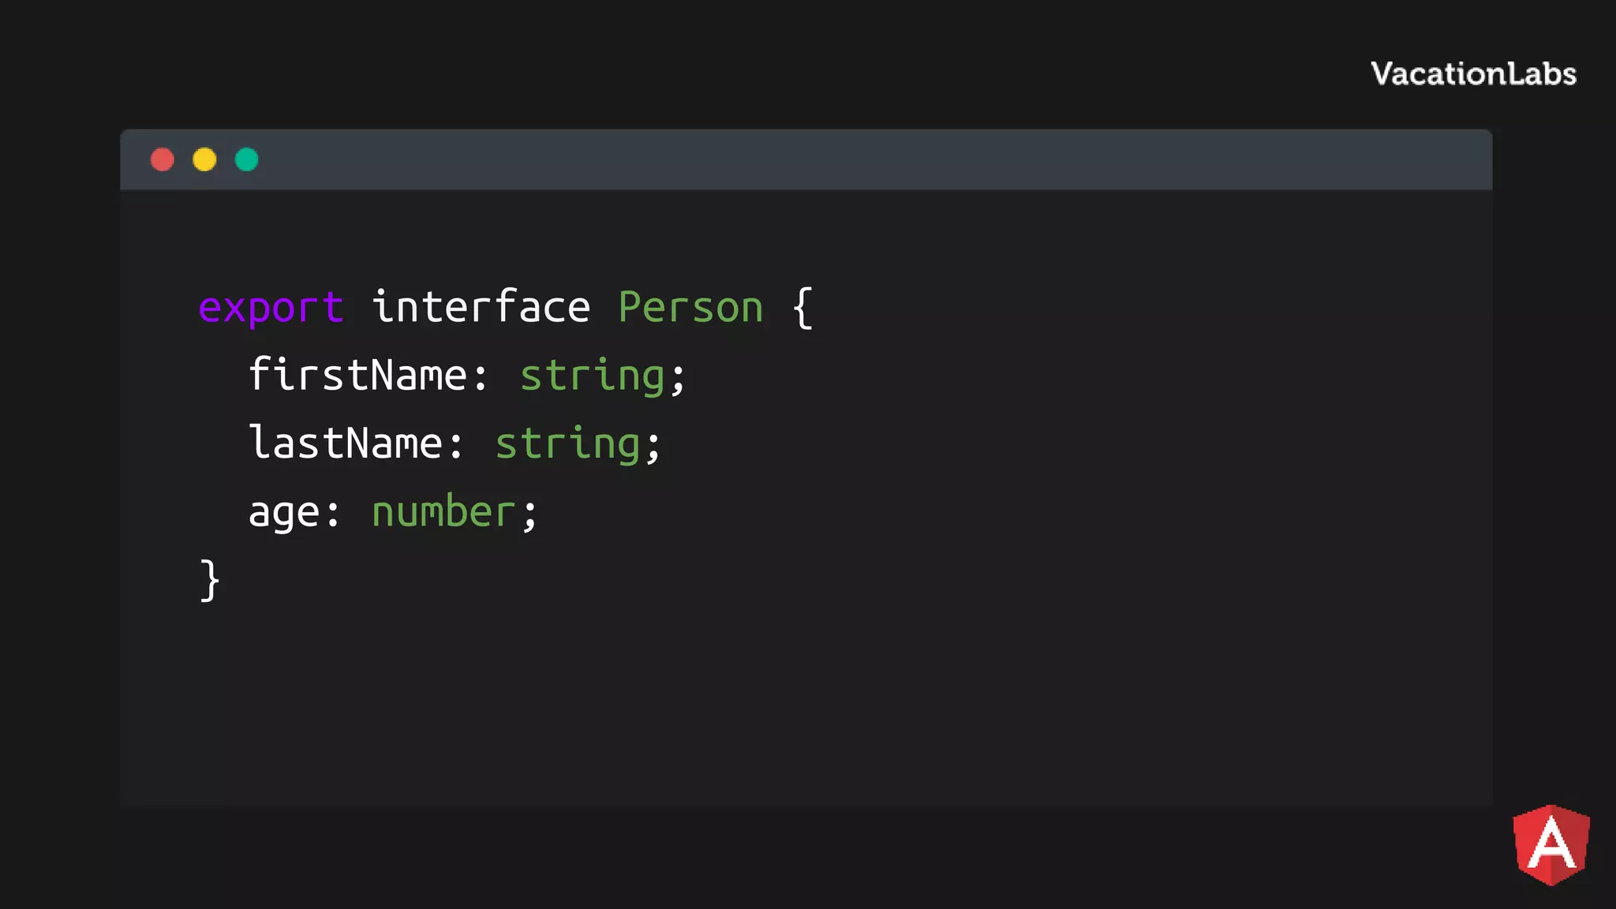Click the number type keyword
1616x909 pixels.
coord(443,511)
